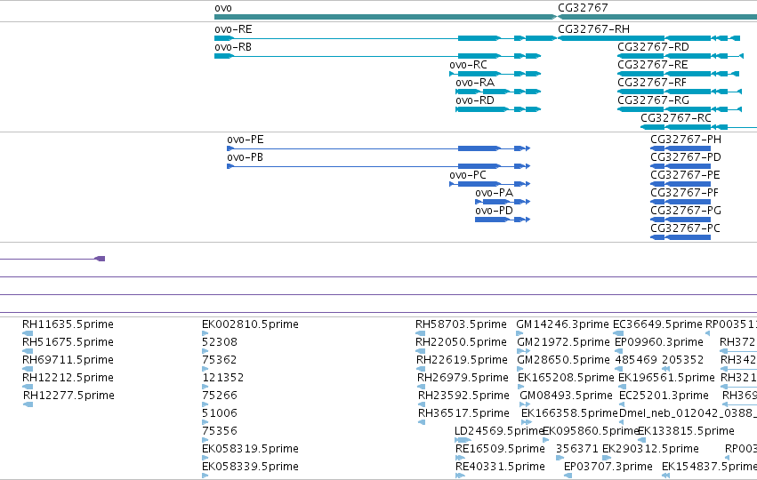The height and width of the screenshot is (480, 757).
Task: Click the ovo-RB transcript label
Action: pos(233,47)
